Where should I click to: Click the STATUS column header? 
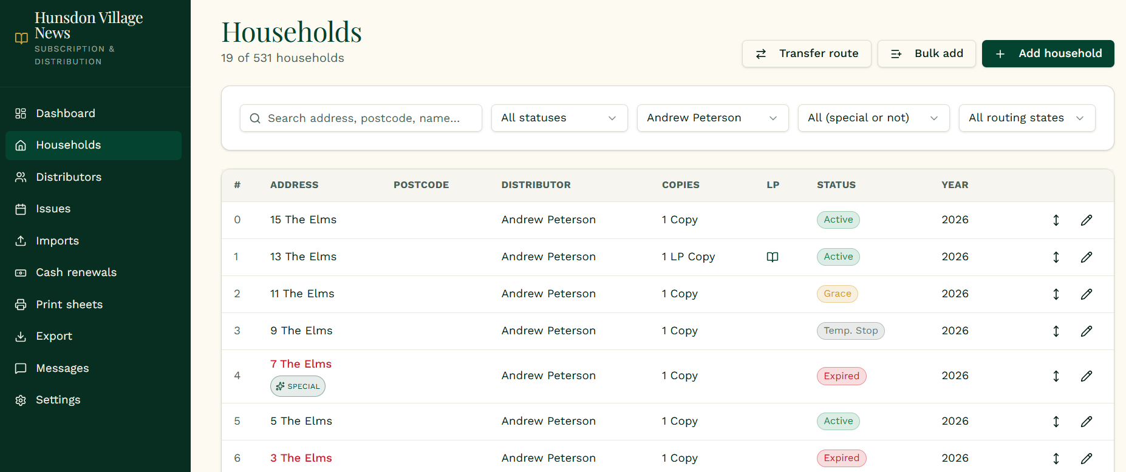click(836, 185)
